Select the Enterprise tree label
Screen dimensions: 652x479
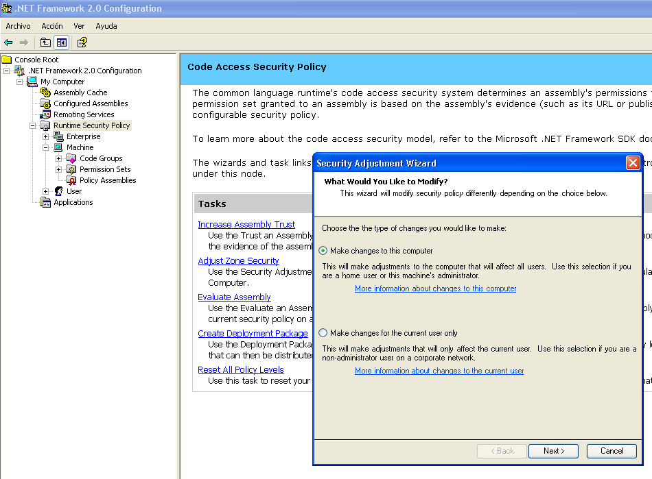coord(84,136)
